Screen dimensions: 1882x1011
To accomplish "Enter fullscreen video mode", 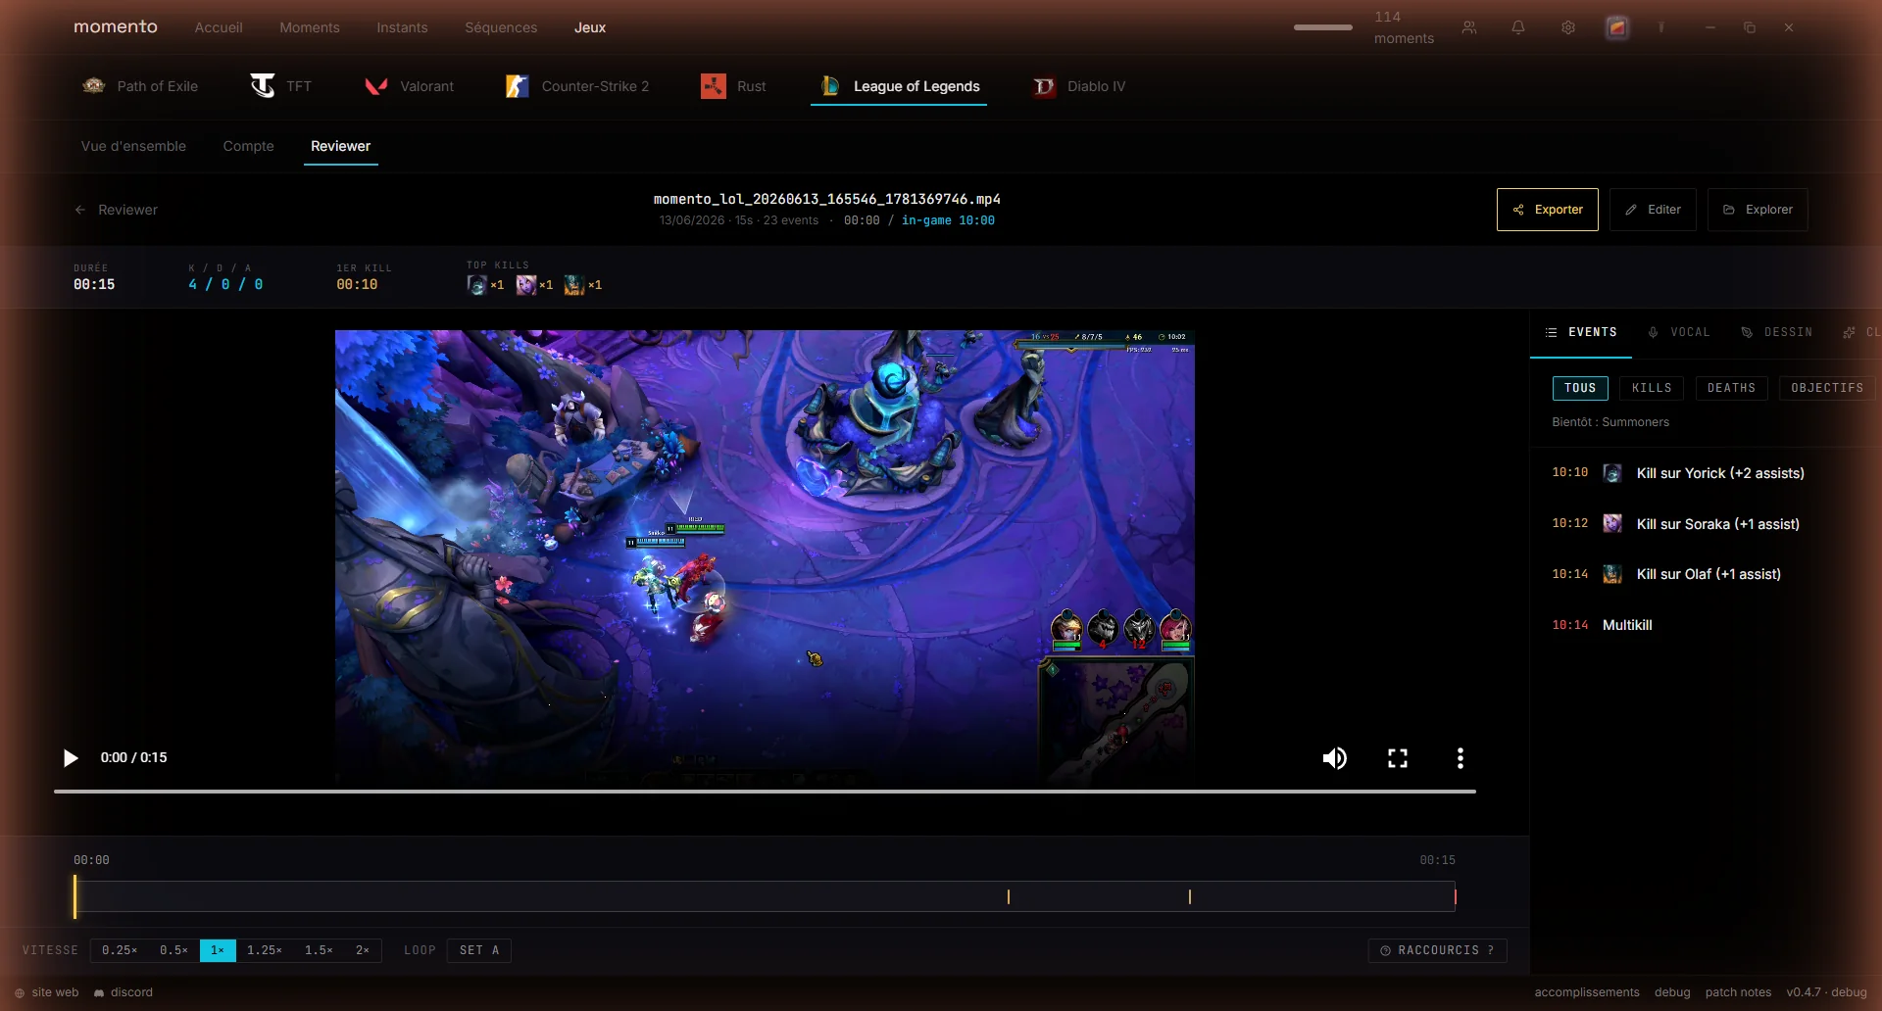I will pyautogui.click(x=1398, y=758).
